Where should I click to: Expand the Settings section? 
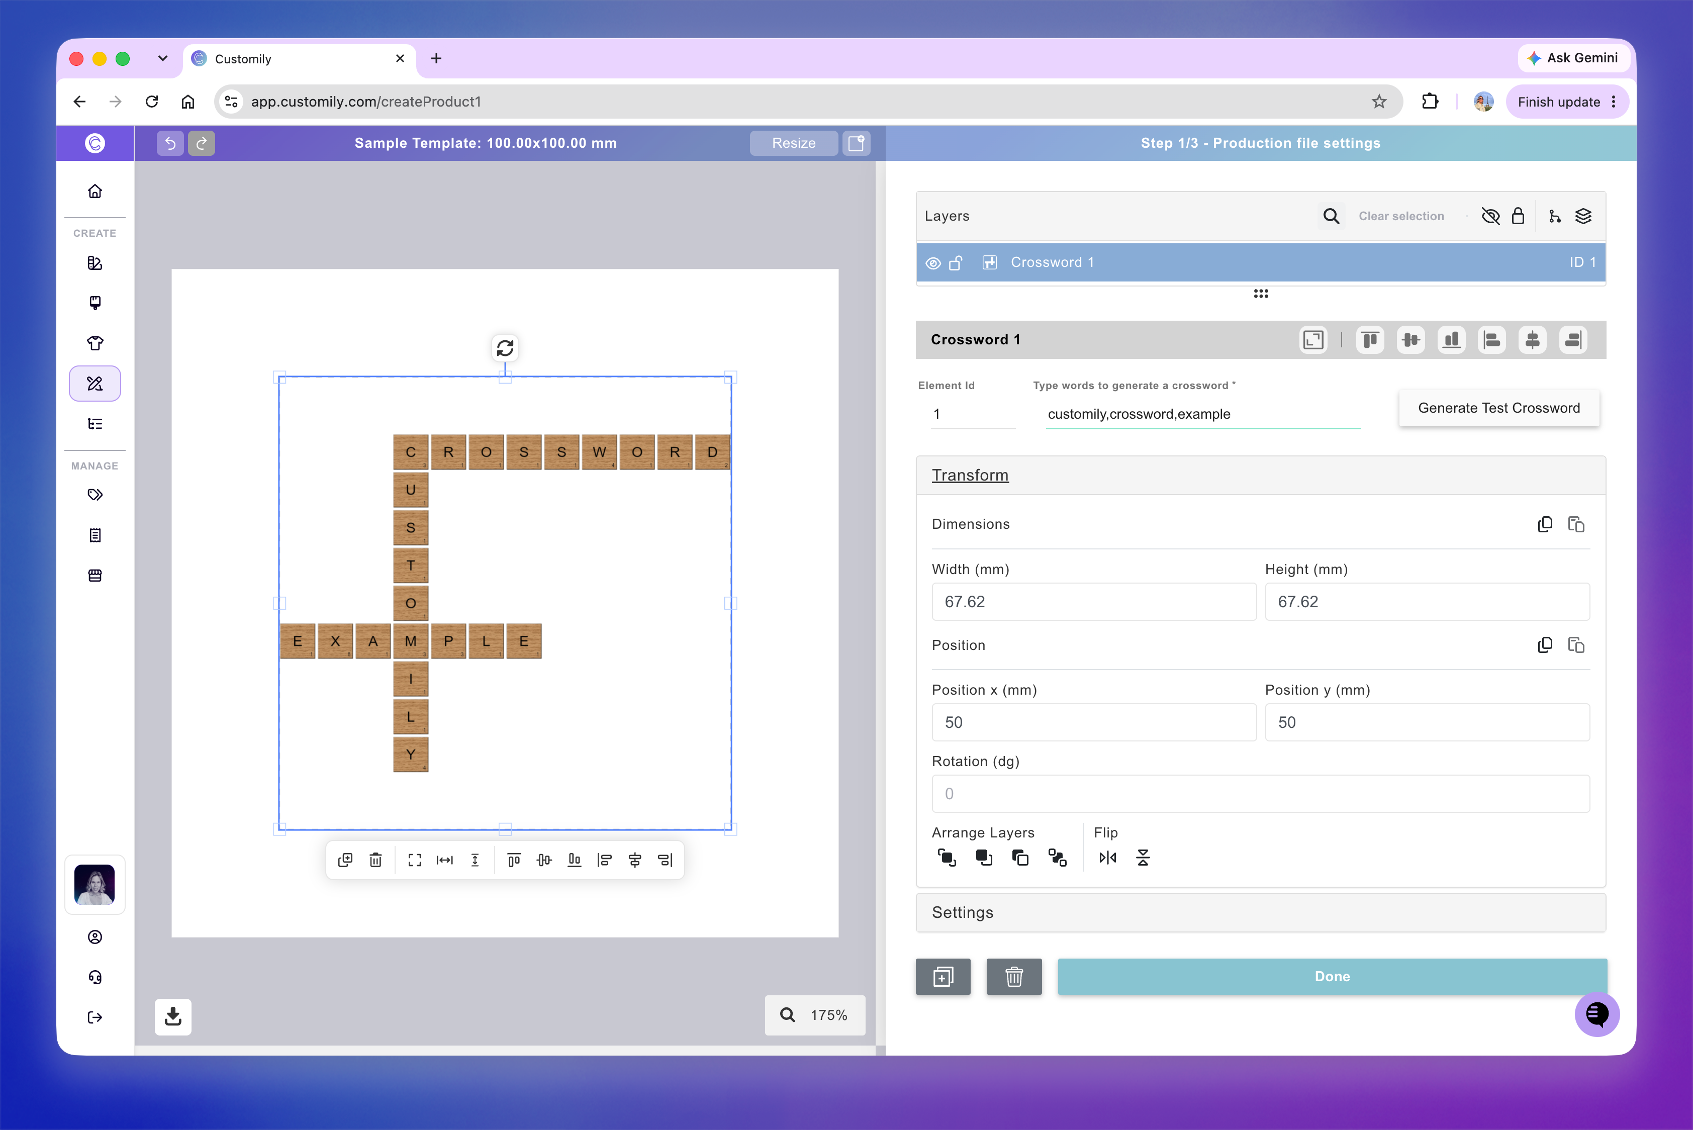pyautogui.click(x=1261, y=912)
